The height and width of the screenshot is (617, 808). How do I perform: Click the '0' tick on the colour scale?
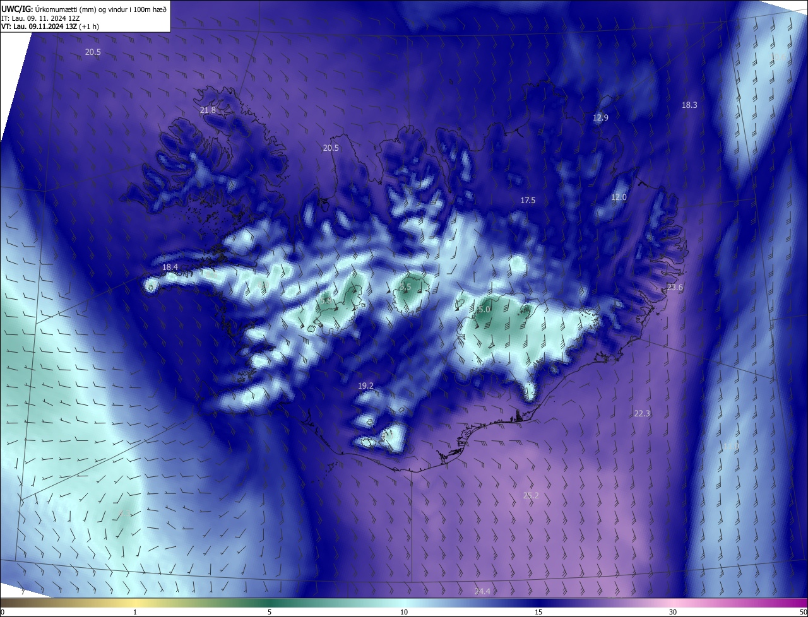click(3, 613)
